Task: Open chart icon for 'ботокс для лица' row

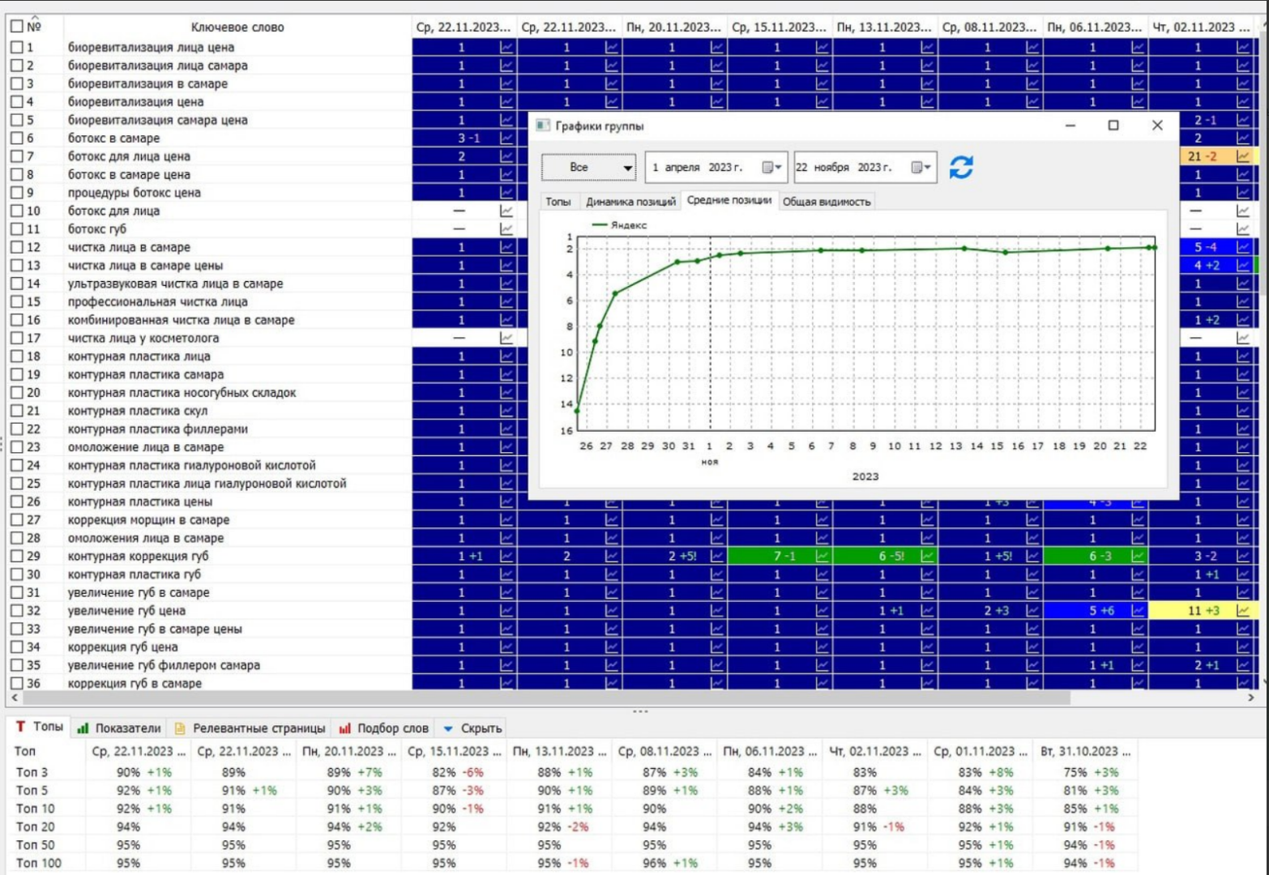Action: (x=506, y=211)
